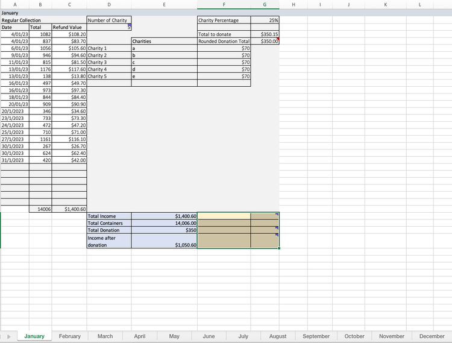
Task: Switch to the July sheet tab
Action: [x=243, y=336]
